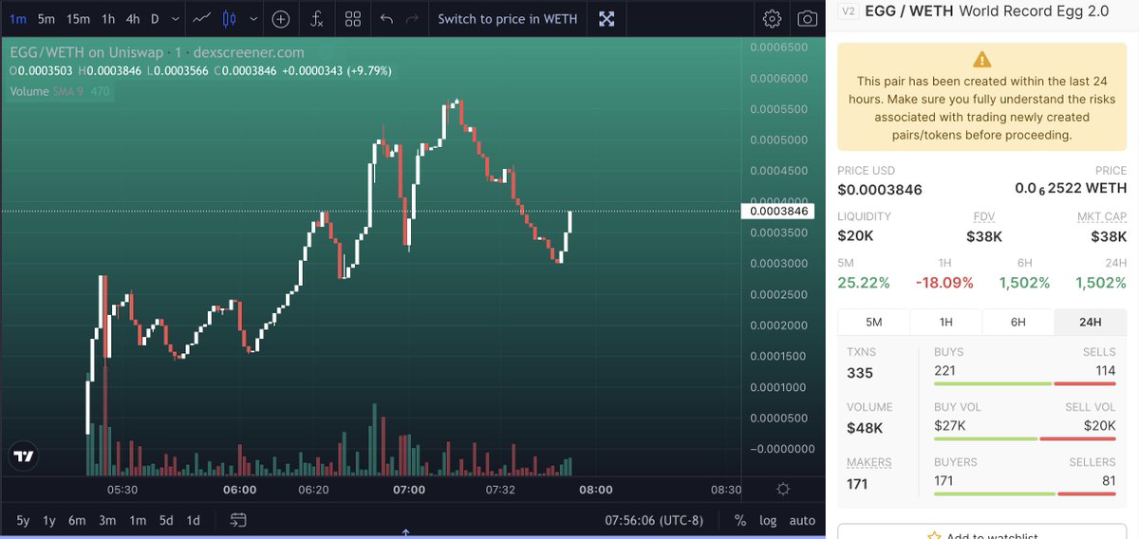Set chart range to 6m

coord(78,520)
